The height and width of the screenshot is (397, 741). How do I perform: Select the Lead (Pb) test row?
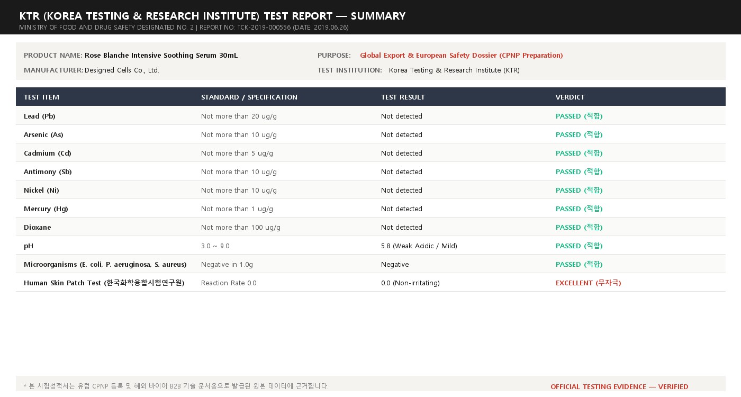coord(370,116)
